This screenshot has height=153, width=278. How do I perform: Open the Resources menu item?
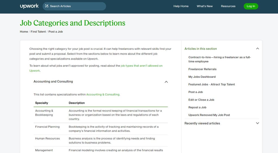(x=228, y=6)
